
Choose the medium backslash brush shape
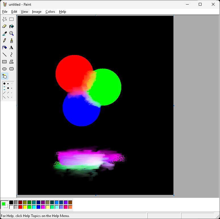coord(8,97)
